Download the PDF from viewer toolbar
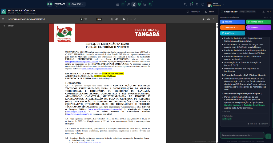273x143 pixels. pos(203,19)
